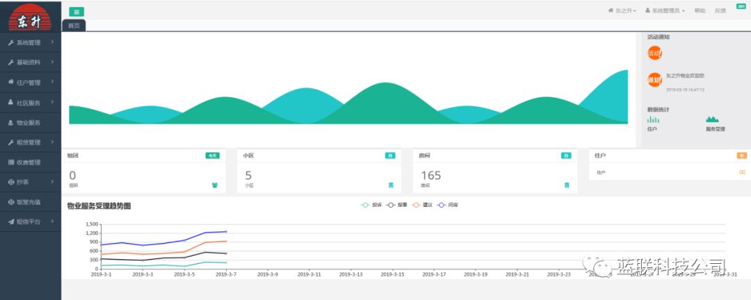The image size is (751, 300).
Task: Click the orange 通知 circle icon
Action: [654, 79]
